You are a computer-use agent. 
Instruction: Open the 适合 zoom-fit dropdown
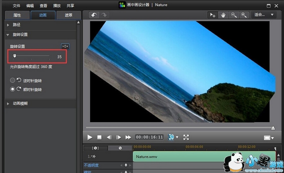(264, 15)
